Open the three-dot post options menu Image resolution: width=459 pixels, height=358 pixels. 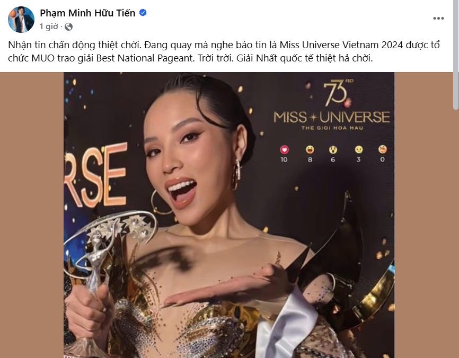(438, 19)
